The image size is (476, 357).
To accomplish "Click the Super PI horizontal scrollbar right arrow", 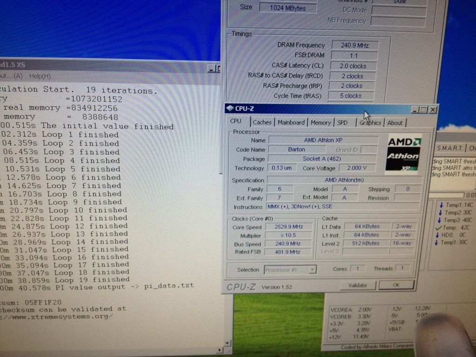I will tap(219, 350).
